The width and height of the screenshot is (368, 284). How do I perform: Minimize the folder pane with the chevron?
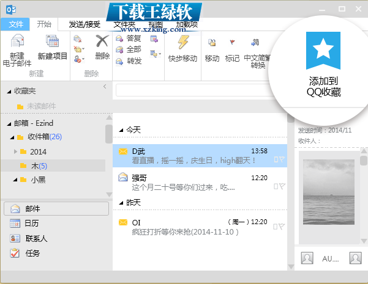point(105,86)
